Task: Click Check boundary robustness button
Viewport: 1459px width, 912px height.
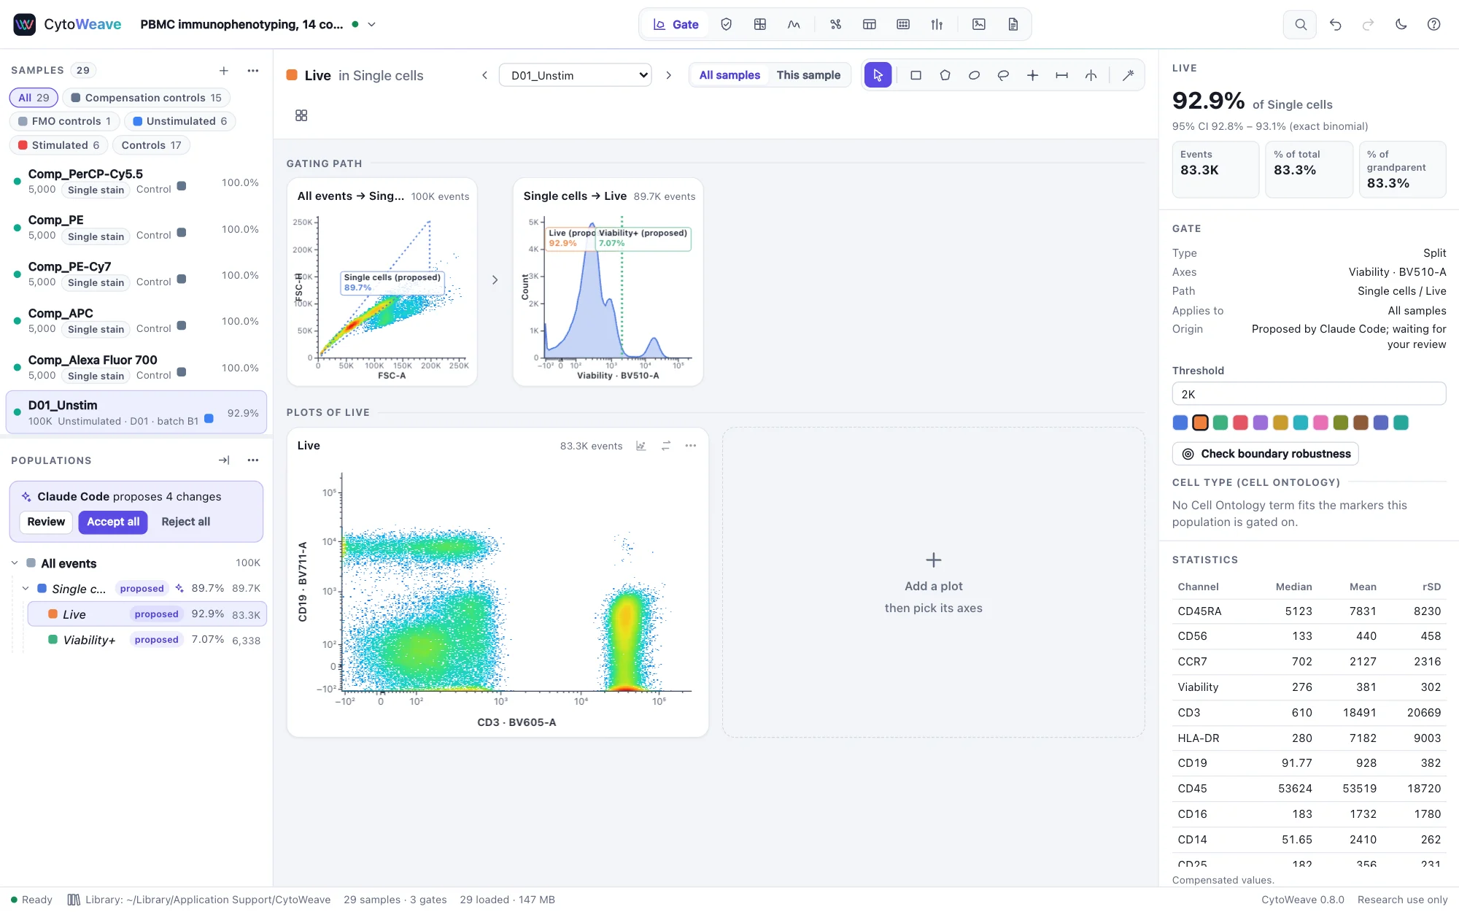Action: pyautogui.click(x=1266, y=454)
